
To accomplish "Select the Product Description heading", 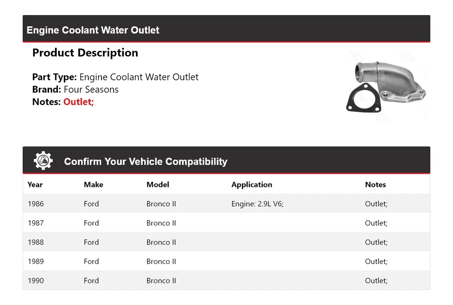I will point(85,53).
